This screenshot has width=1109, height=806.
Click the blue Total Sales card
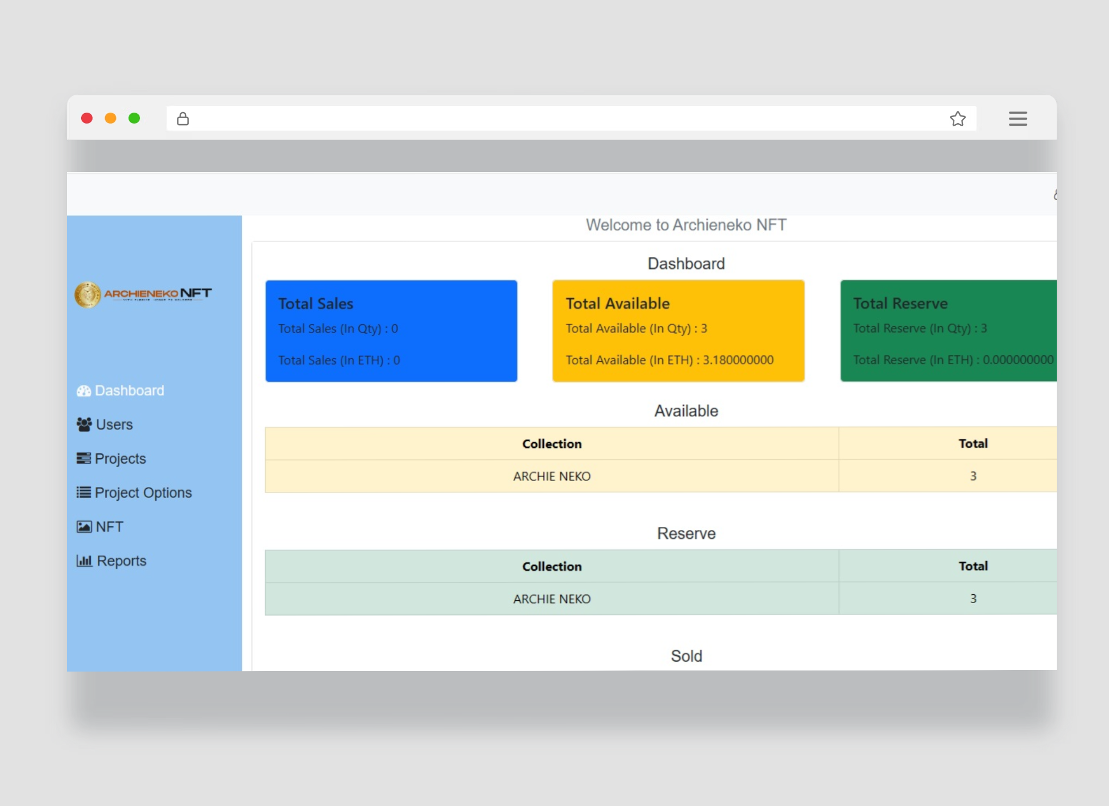391,331
